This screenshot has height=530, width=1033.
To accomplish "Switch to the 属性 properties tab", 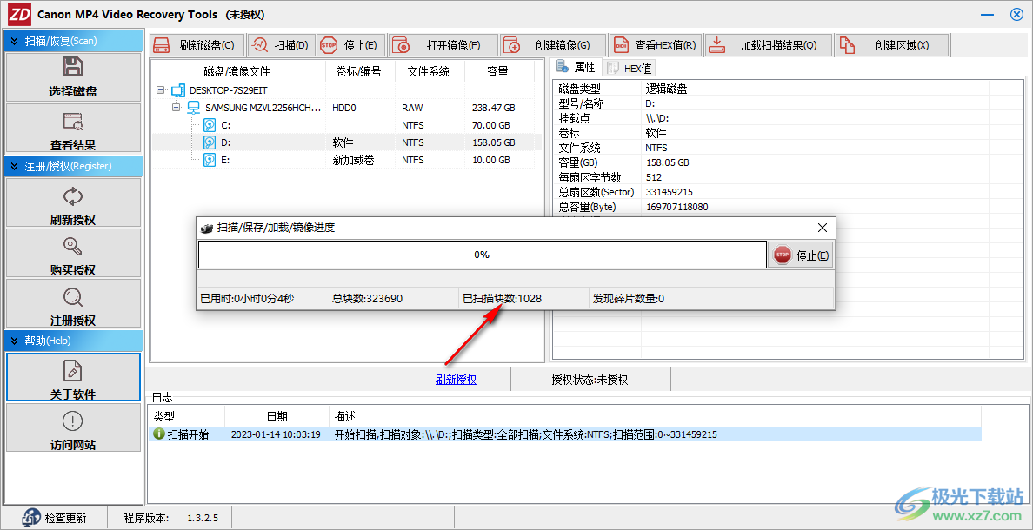I will [x=576, y=67].
